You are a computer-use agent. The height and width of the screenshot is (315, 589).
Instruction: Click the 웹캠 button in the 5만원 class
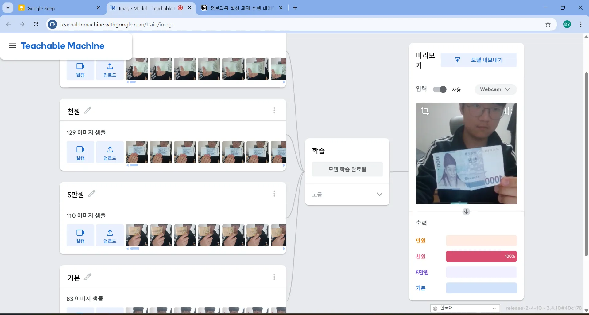(x=80, y=236)
